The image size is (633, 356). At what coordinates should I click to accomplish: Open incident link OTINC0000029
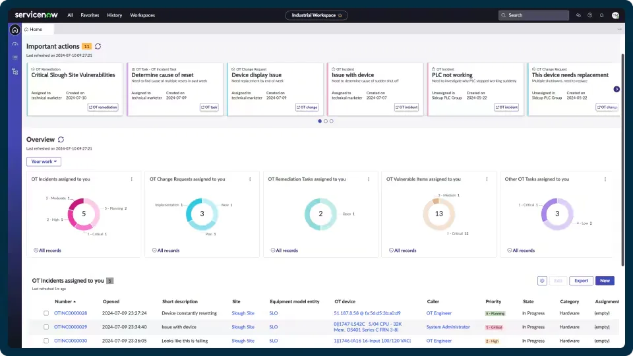click(71, 327)
